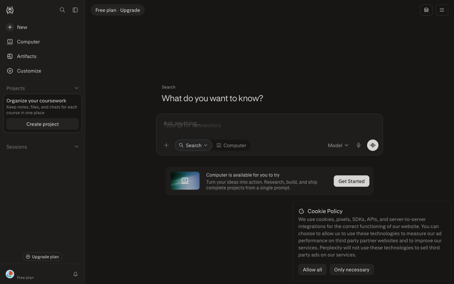Click the Upgrade plan button

coord(43,257)
